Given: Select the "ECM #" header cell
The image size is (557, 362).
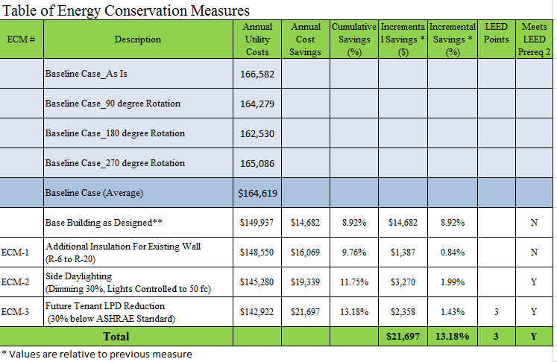Looking at the screenshot, I should (x=22, y=39).
